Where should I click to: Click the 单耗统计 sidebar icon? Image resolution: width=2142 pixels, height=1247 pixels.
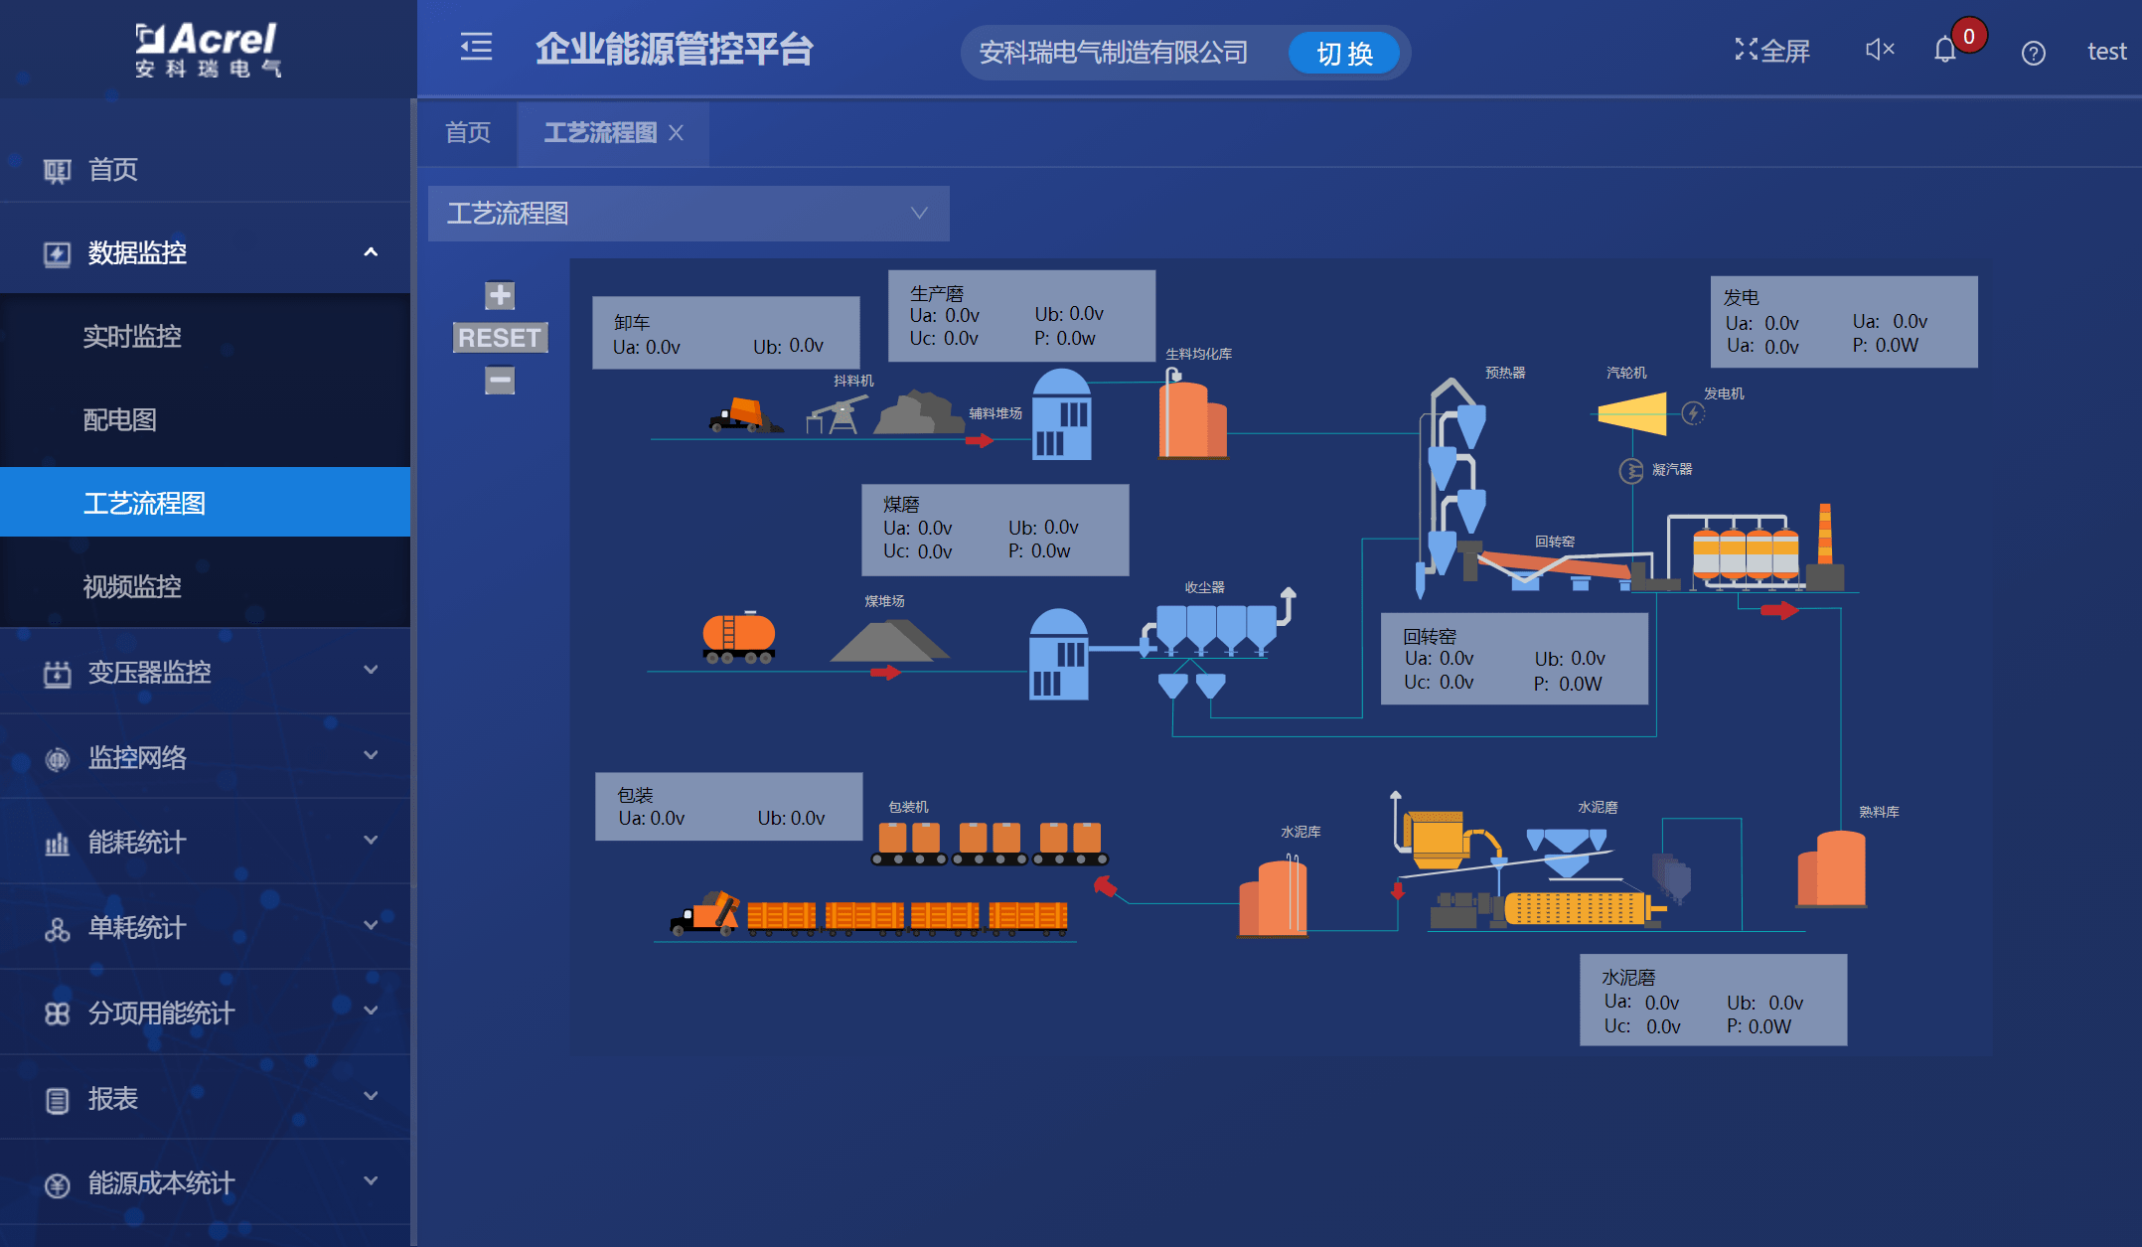tap(57, 930)
